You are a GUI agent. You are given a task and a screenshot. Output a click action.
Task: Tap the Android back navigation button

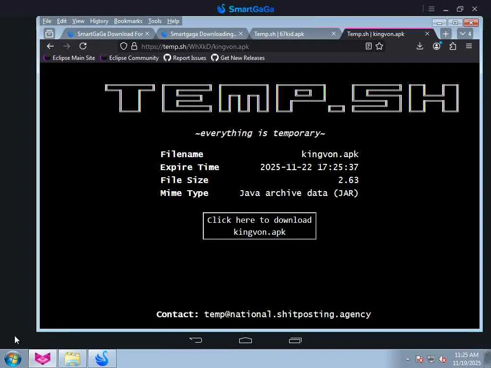(x=196, y=340)
